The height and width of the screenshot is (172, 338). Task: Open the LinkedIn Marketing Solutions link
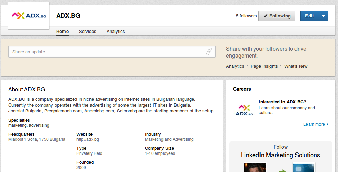pyautogui.click(x=280, y=155)
